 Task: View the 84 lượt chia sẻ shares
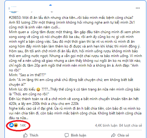pos(131,125)
